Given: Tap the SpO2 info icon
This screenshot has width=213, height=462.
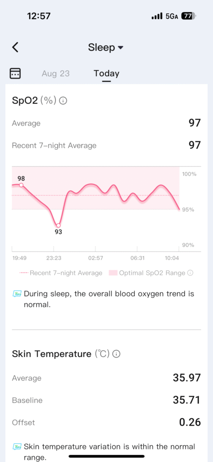Looking at the screenshot, I should click(63, 101).
